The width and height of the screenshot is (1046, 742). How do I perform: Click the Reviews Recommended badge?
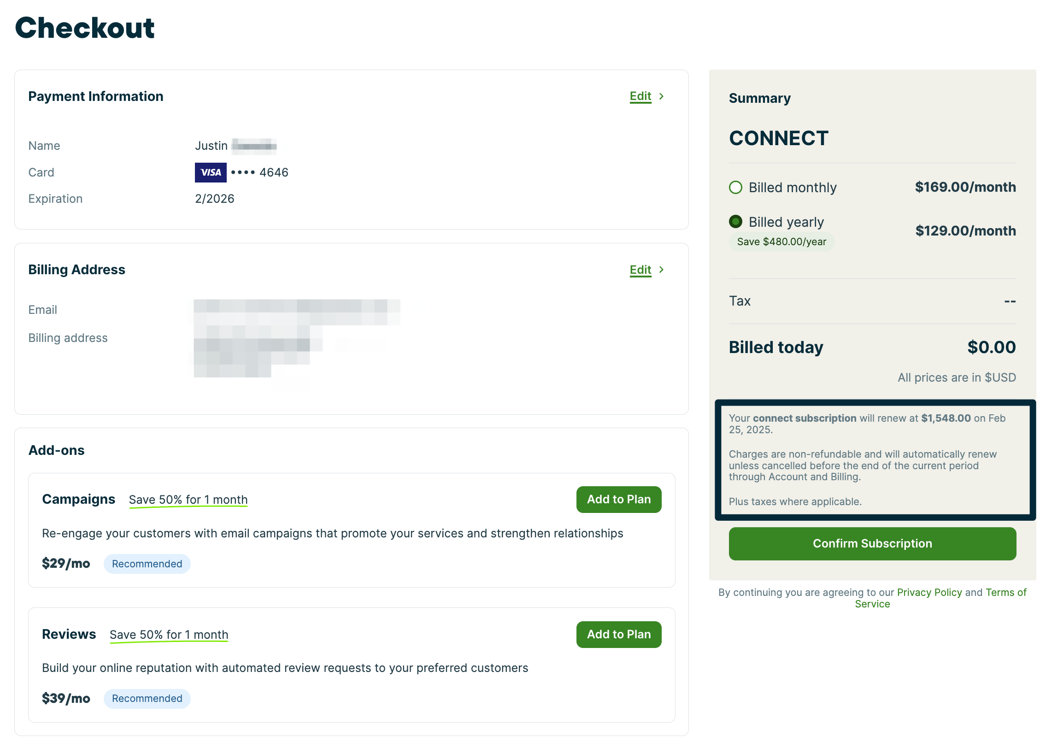pos(147,699)
